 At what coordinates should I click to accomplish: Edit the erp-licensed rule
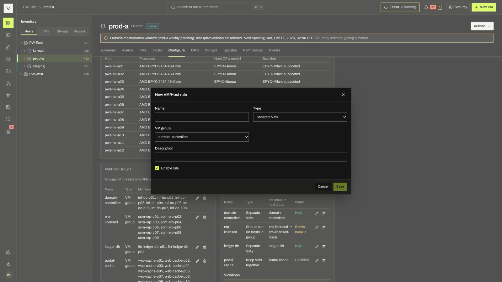coord(317,227)
